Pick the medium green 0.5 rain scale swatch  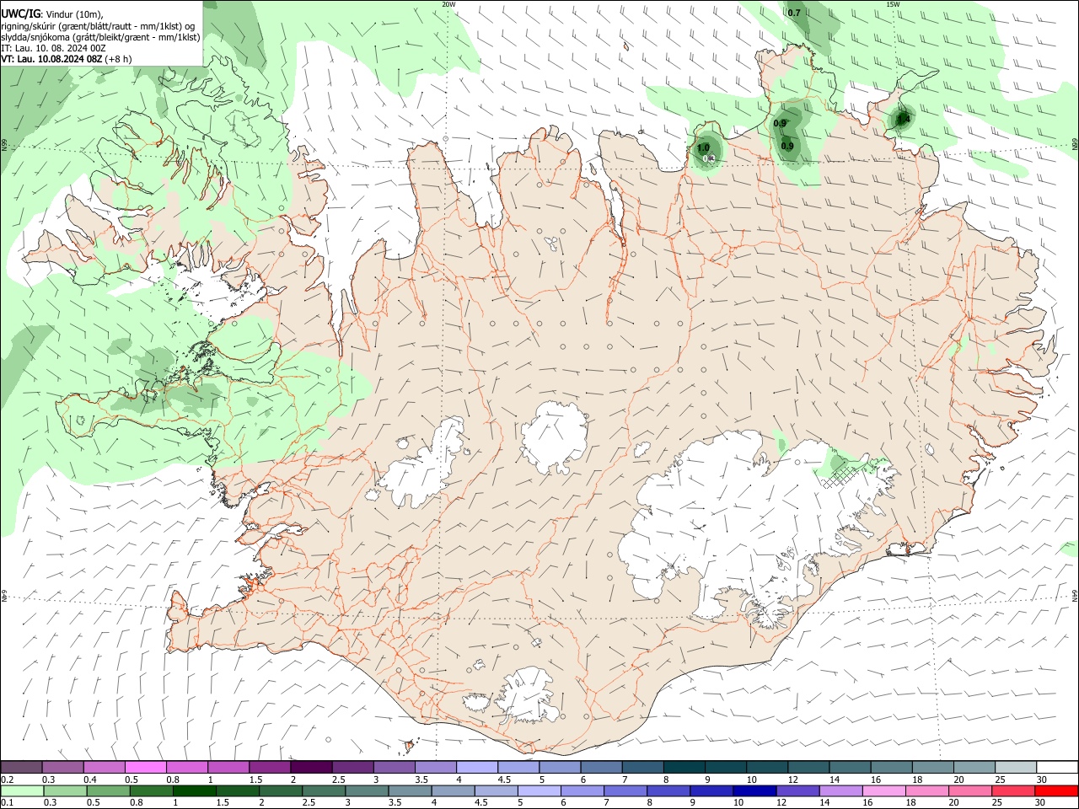107,790
